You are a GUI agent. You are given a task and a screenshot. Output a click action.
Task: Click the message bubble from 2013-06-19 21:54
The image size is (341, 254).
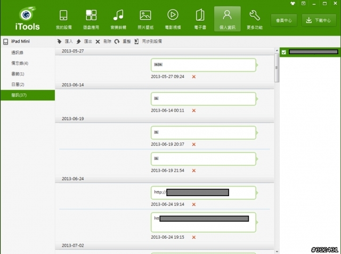pyautogui.click(x=204, y=159)
